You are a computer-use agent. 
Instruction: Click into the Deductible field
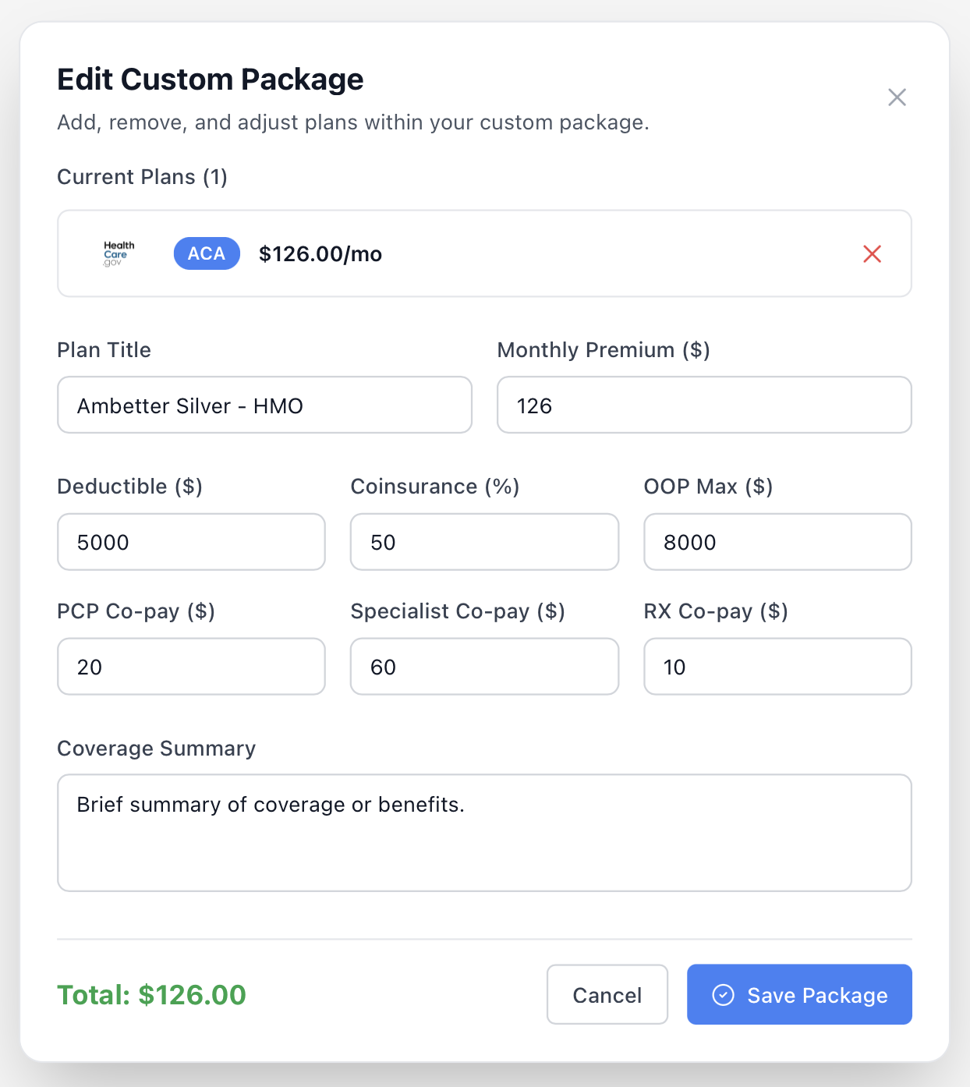coord(191,542)
